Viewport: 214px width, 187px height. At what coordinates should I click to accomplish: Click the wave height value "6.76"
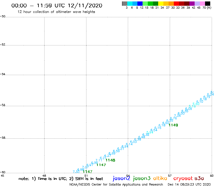(x=174, y=118)
